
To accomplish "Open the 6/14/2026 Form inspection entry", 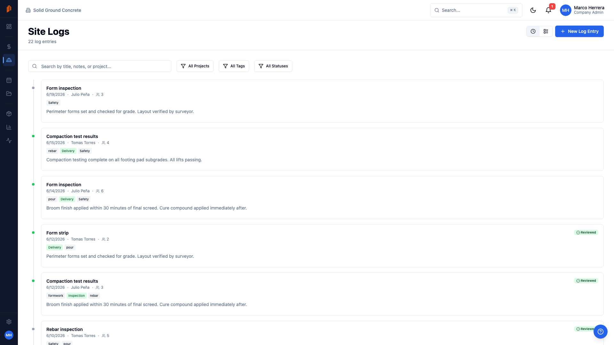I will (x=322, y=197).
